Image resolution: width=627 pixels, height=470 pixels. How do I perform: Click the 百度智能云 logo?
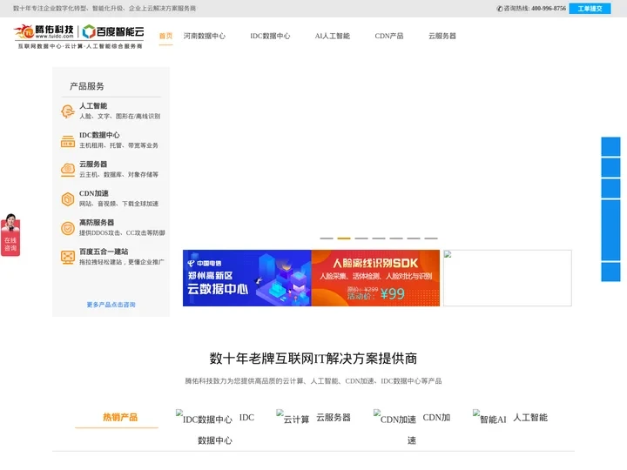[x=113, y=31]
